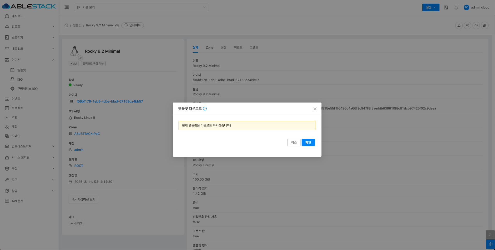Open ISO in sidebar
Viewport: 495px width, 250px height.
(x=20, y=80)
